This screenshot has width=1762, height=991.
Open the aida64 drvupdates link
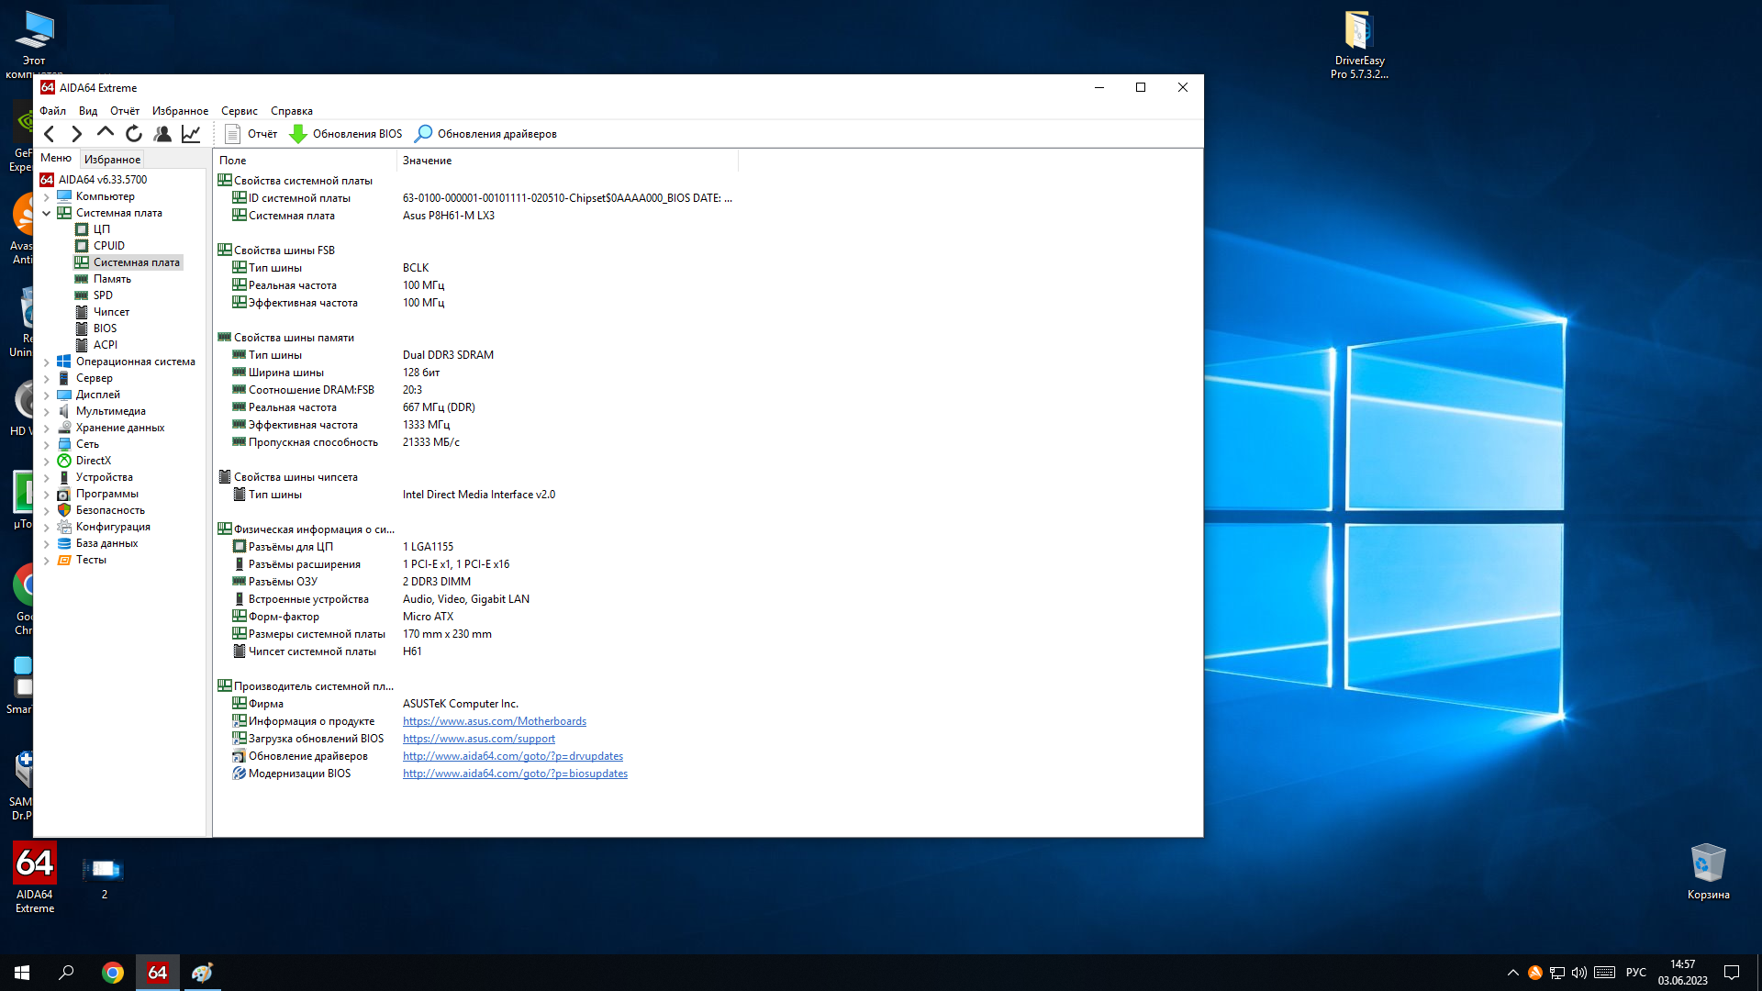click(x=513, y=756)
